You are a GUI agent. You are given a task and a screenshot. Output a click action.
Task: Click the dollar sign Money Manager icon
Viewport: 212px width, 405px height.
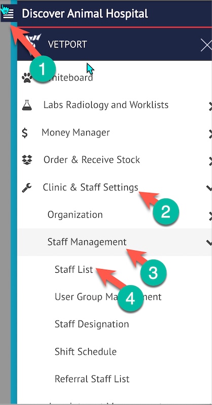[x=25, y=133]
